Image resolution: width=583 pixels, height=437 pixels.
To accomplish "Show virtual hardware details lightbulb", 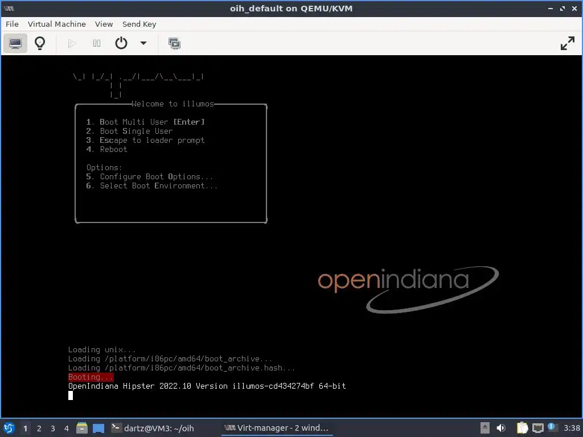I will (x=40, y=43).
